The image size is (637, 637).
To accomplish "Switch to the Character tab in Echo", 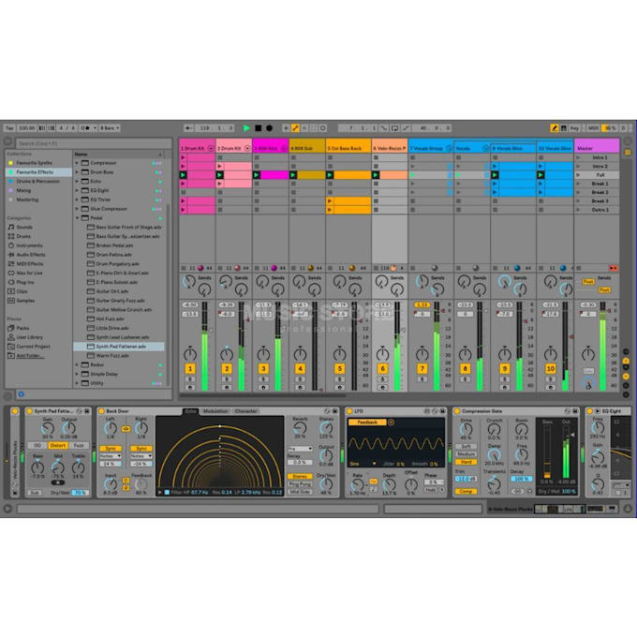I will pyautogui.click(x=245, y=410).
